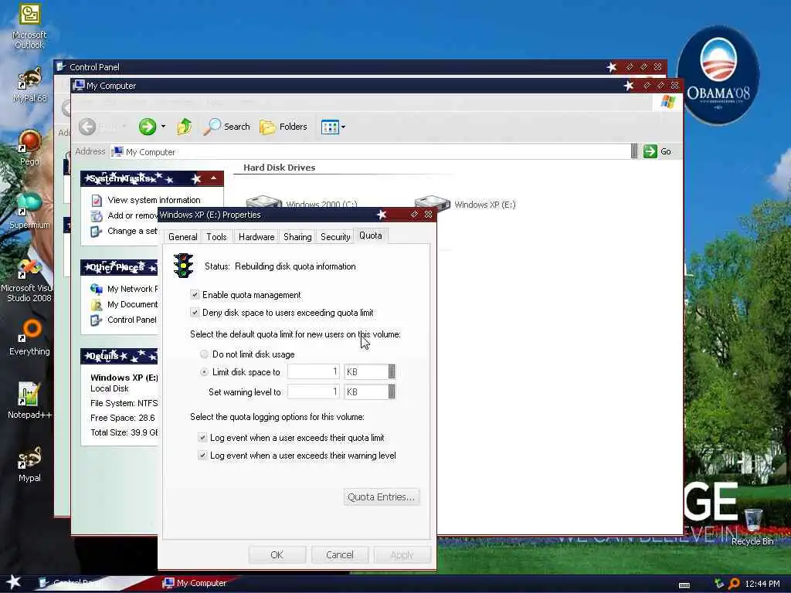Open Add or remove programs task
The width and height of the screenshot is (791, 593).
(x=124, y=215)
